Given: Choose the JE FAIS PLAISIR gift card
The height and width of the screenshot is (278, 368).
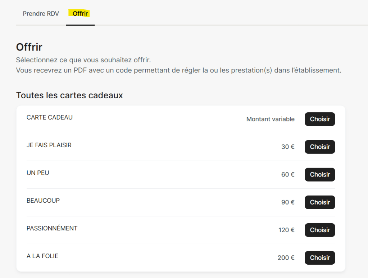Looking at the screenshot, I should click(x=319, y=147).
